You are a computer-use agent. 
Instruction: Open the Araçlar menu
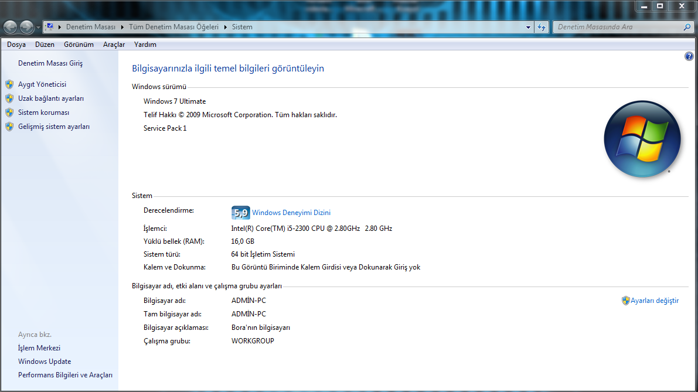point(114,45)
